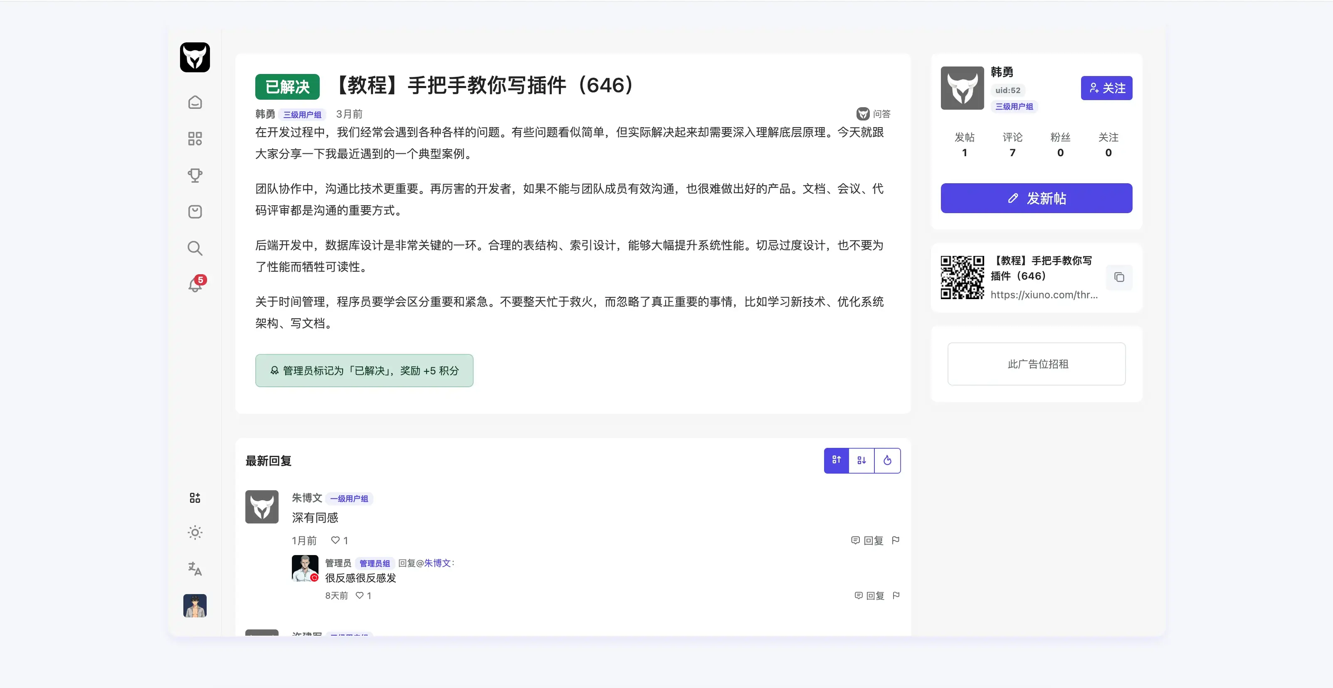Sort replies by hottest flame icon
The height and width of the screenshot is (688, 1333).
[x=887, y=460]
